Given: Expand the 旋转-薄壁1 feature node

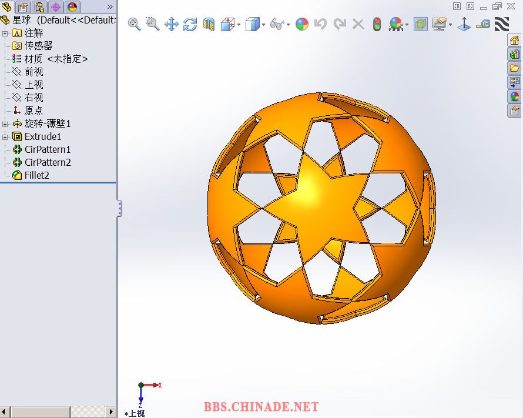Looking at the screenshot, I should click(5, 124).
